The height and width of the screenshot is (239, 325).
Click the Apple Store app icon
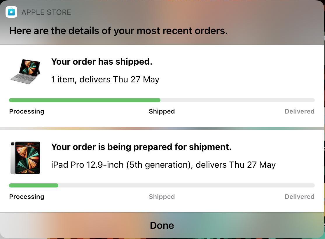point(11,12)
